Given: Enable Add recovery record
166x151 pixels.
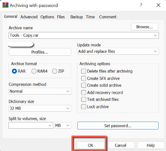Looking at the screenshot, I should [83, 93].
